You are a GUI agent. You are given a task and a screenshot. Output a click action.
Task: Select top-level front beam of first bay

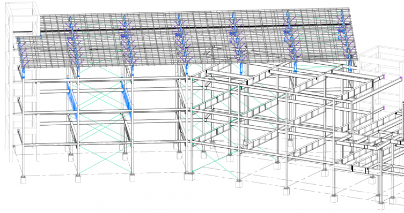50,80
